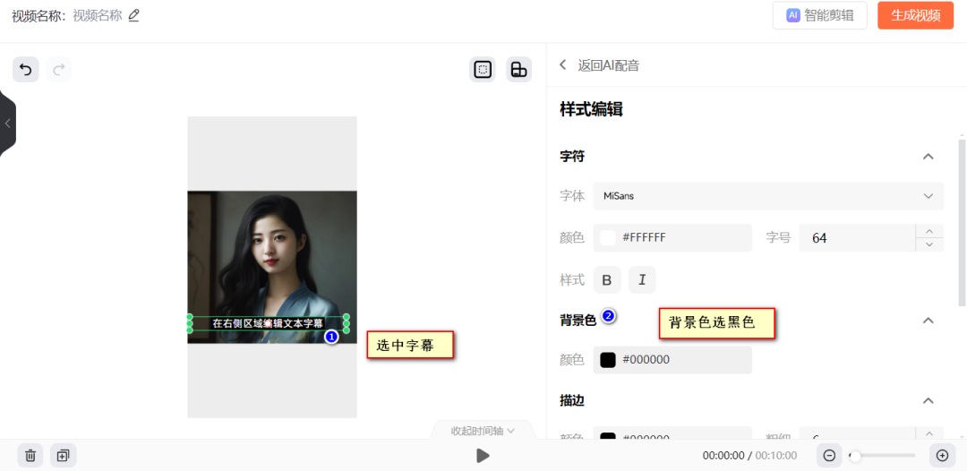
Task: Click the 样式编辑 heading
Action: pyautogui.click(x=591, y=110)
